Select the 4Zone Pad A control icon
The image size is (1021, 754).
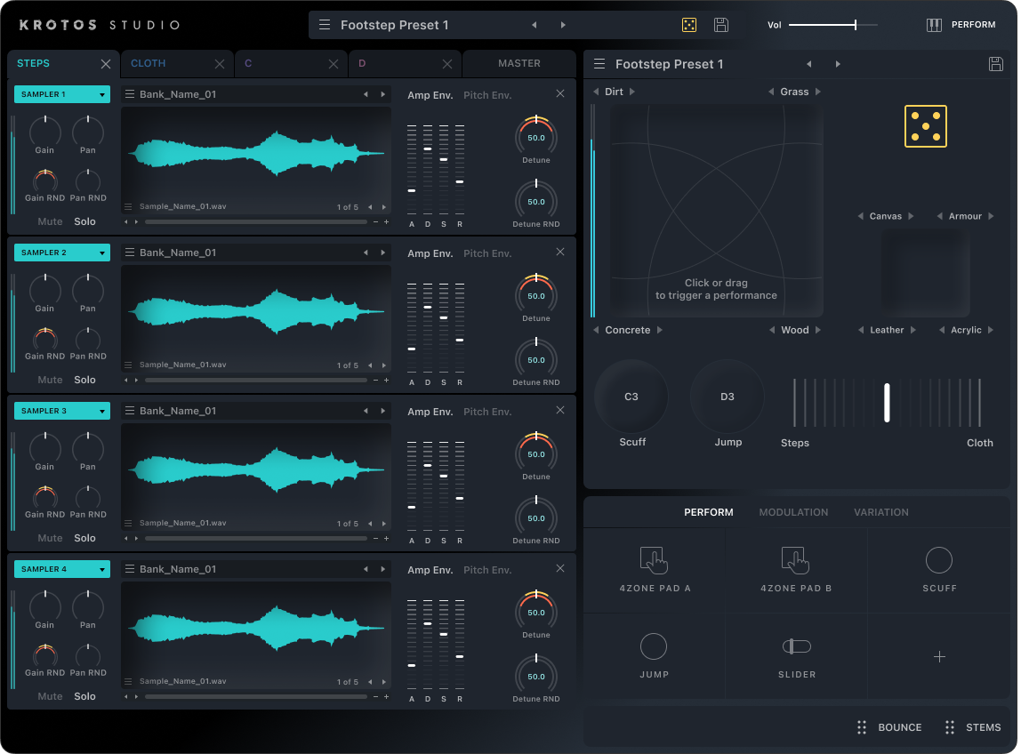[x=654, y=560]
